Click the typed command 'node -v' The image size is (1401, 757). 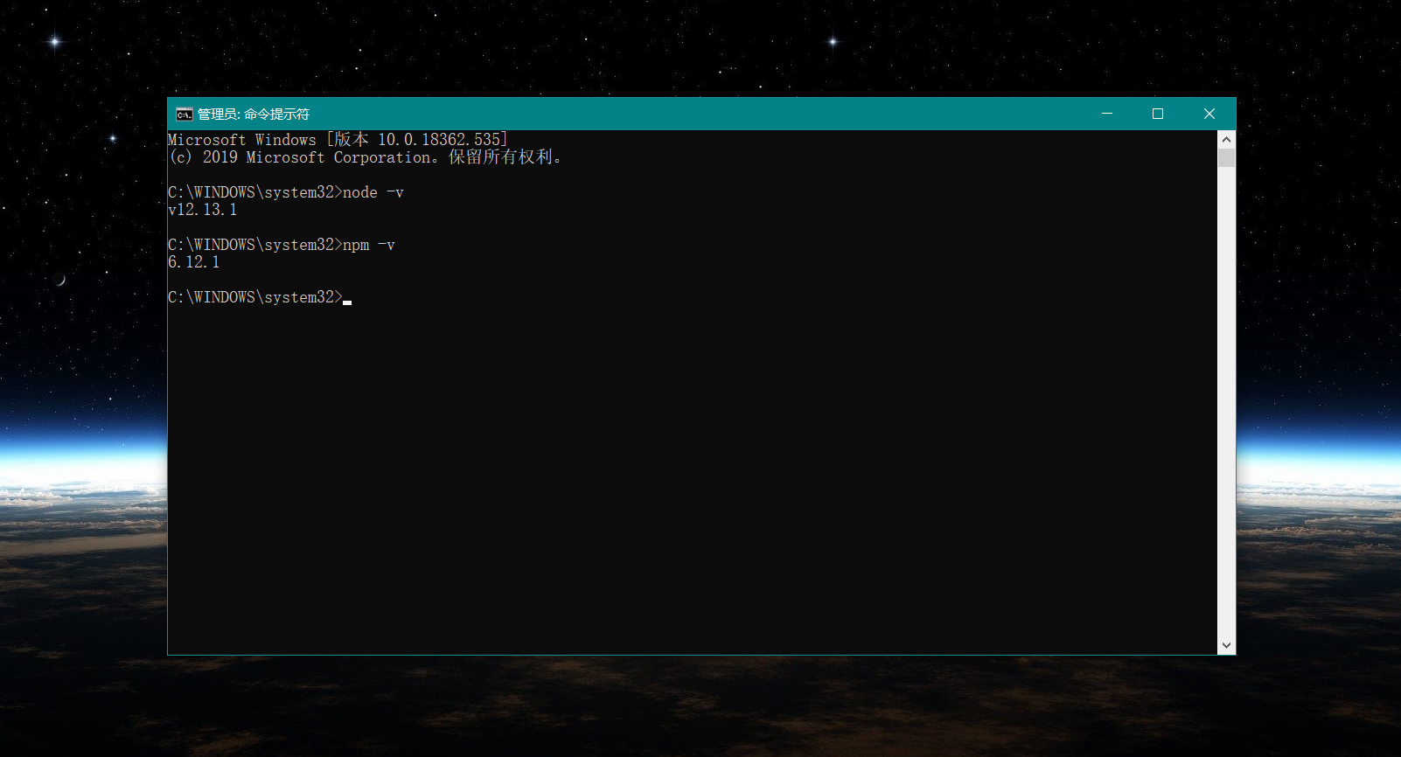[x=373, y=192]
